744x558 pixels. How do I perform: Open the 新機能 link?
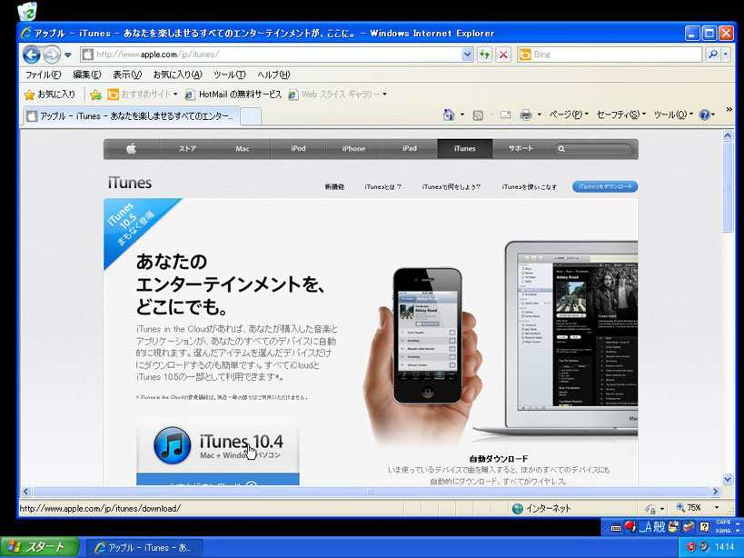pyautogui.click(x=334, y=187)
